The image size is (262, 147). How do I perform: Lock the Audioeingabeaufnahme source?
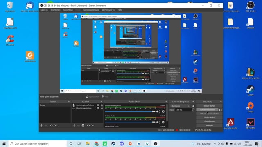click(x=102, y=105)
